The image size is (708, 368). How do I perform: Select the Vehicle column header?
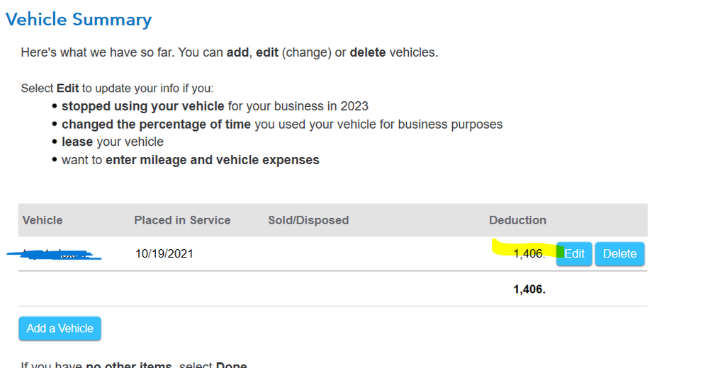pos(43,220)
